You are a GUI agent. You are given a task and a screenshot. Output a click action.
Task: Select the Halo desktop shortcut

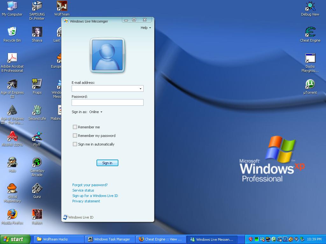(12, 165)
